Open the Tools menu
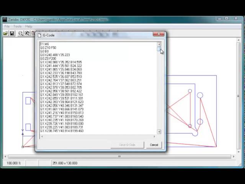 (x=17, y=26)
